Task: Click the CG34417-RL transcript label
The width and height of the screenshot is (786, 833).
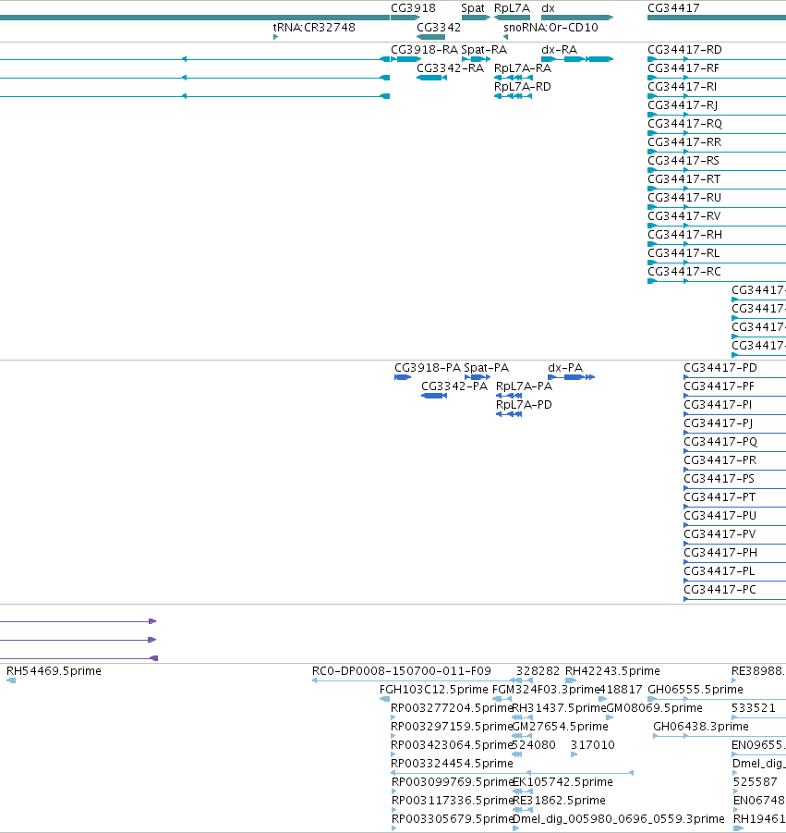Action: pos(683,253)
